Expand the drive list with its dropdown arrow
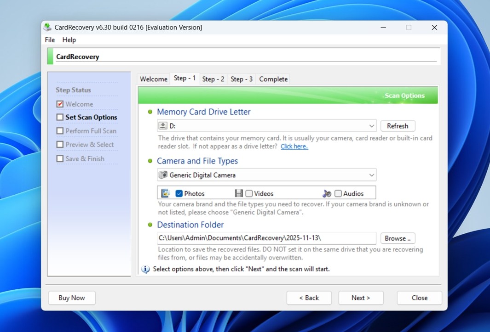490x332 pixels. click(x=372, y=125)
